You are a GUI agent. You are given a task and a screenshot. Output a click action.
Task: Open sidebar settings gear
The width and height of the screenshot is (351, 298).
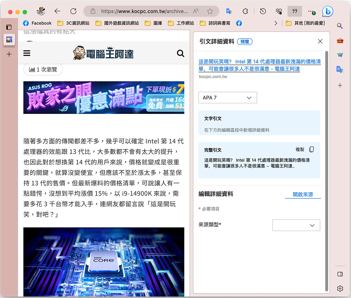(340, 289)
